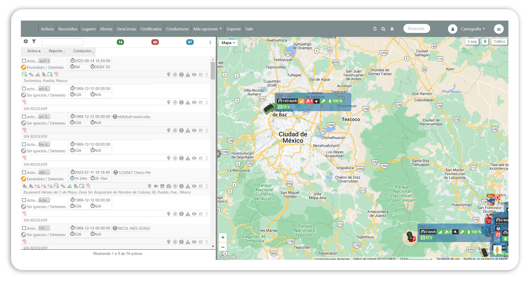The image size is (532, 283).
Task: Open the video icon on asset ABC row
Action: tap(156, 186)
